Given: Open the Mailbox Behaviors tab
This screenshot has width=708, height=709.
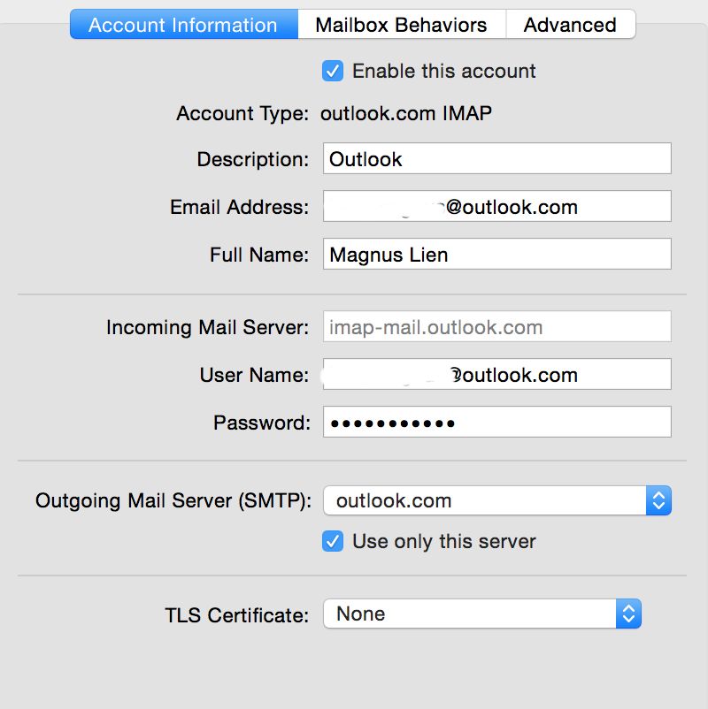Looking at the screenshot, I should click(402, 25).
